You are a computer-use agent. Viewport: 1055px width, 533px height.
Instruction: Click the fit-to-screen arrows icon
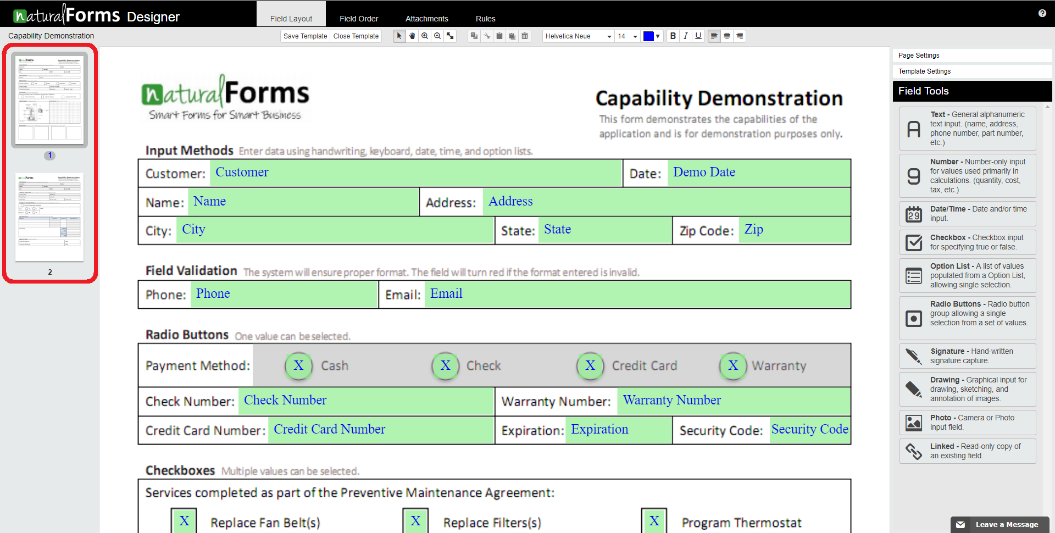(450, 36)
